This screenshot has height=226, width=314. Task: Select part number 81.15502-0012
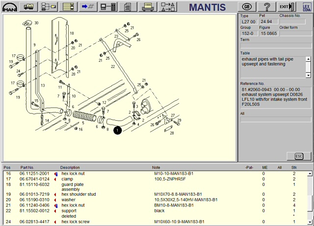pos(34,211)
